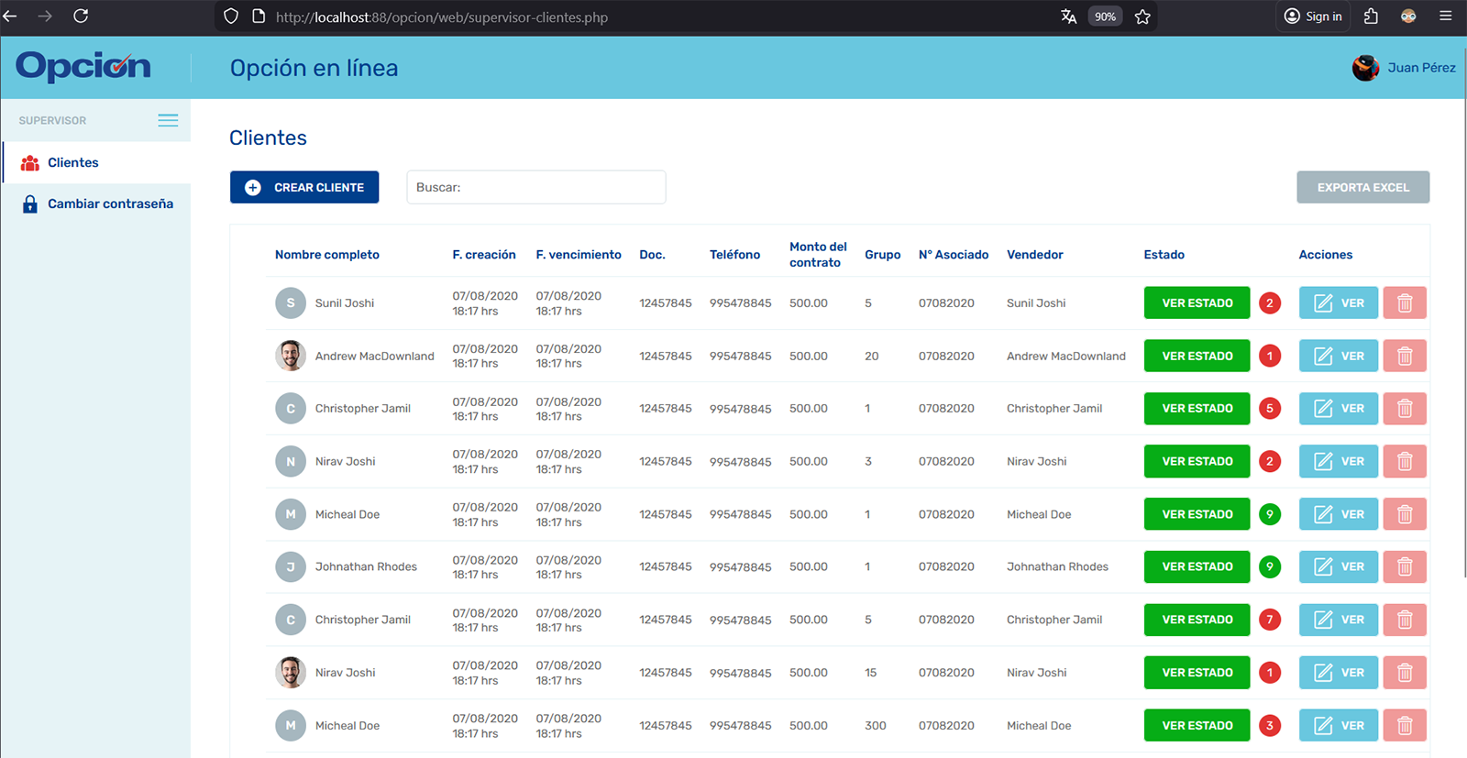Open the Juan Pérez user profile menu
This screenshot has height=758, width=1467.
1404,68
